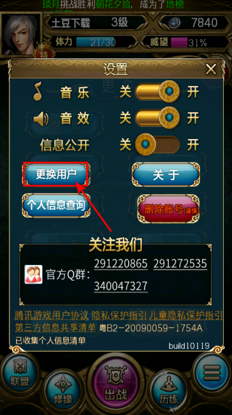Open the 儿童隐私保护指引 link

(186, 315)
